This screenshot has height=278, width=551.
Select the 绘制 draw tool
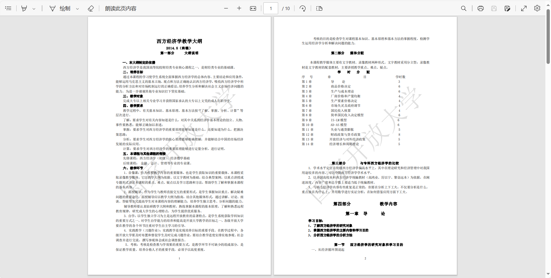pos(60,8)
